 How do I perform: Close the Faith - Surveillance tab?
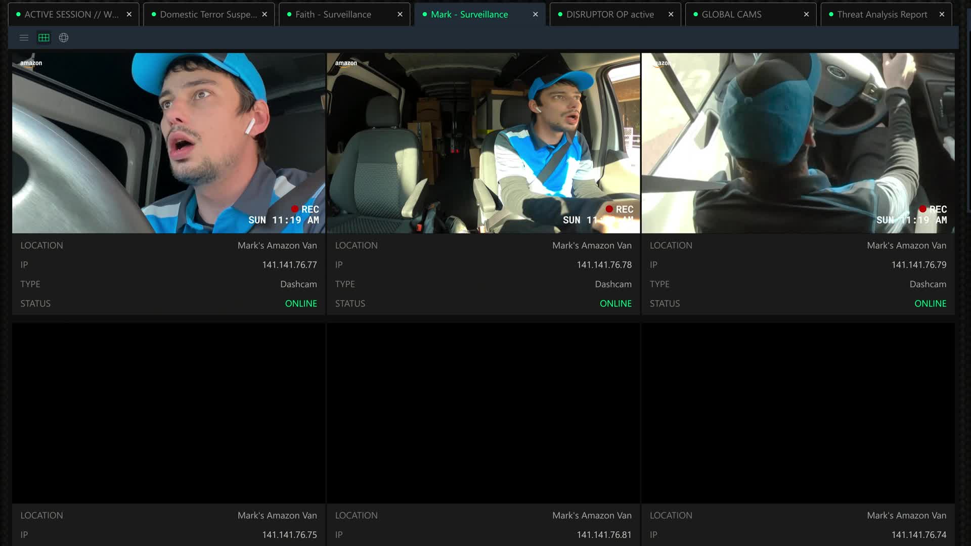(400, 15)
